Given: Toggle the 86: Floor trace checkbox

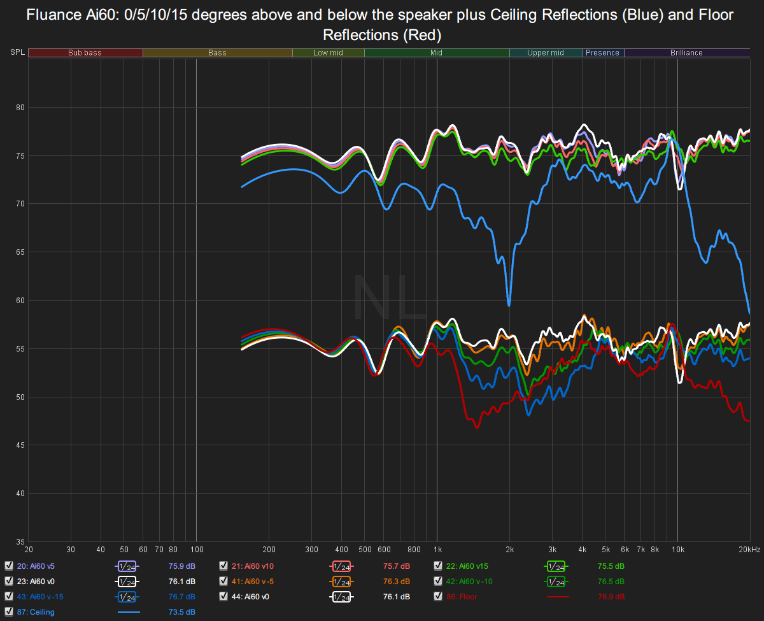Looking at the screenshot, I should tap(438, 597).
